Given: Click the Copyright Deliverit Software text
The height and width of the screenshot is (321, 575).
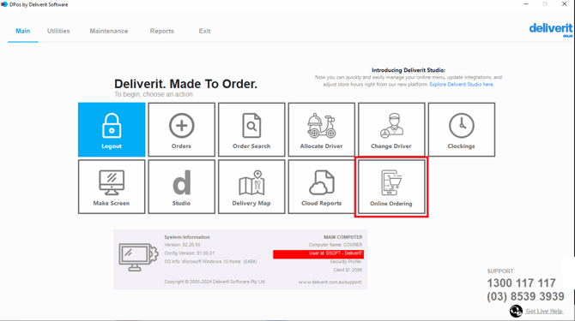Looking at the screenshot, I should [x=215, y=282].
